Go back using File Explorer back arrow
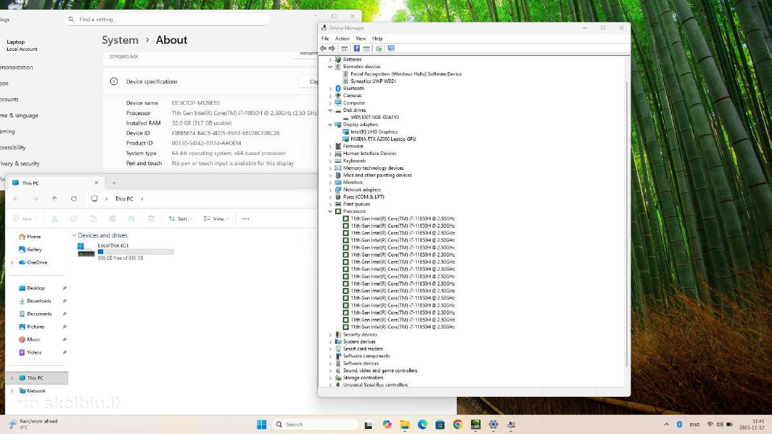The height and width of the screenshot is (434, 772). [x=16, y=199]
